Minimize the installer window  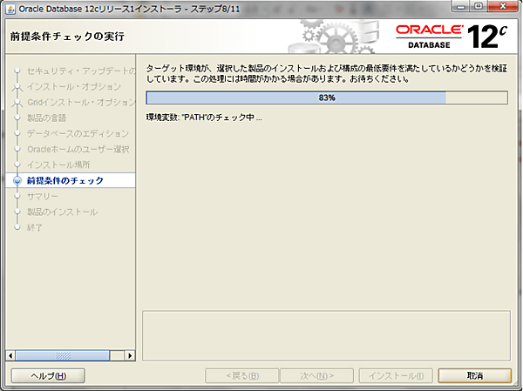point(461,6)
